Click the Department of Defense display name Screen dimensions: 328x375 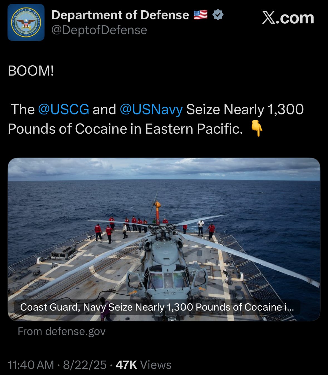(x=120, y=15)
